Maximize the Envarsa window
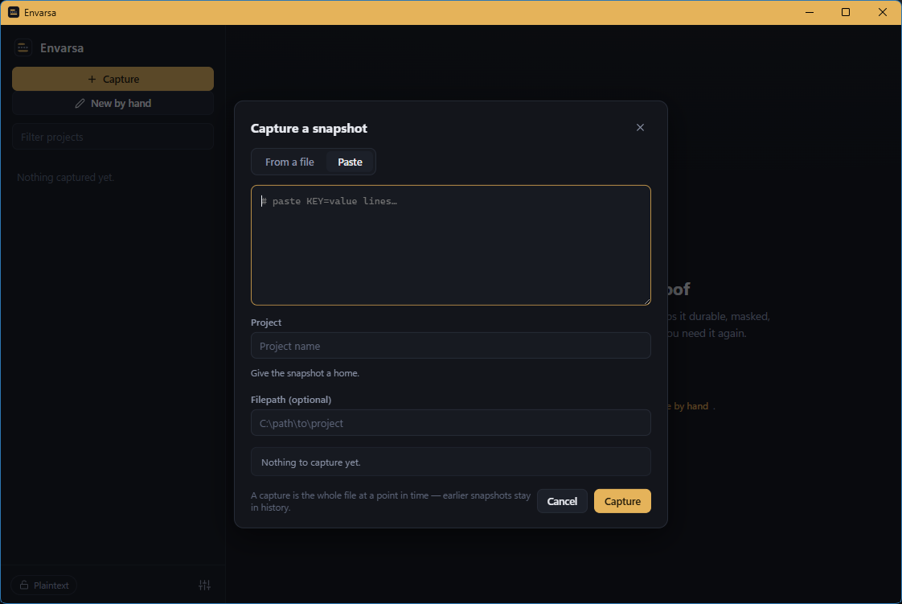 tap(846, 12)
